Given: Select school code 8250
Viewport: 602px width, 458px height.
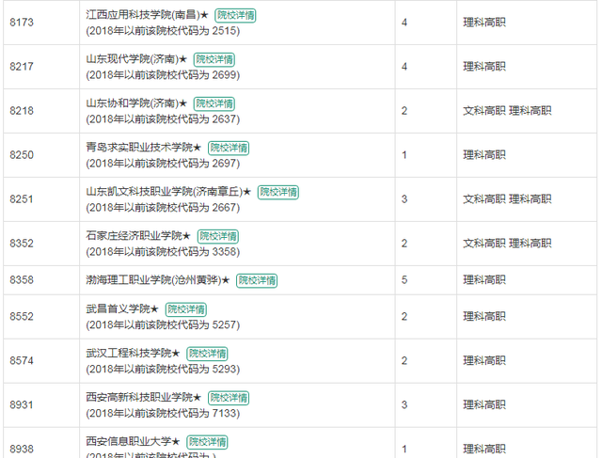Looking at the screenshot, I should tap(22, 155).
